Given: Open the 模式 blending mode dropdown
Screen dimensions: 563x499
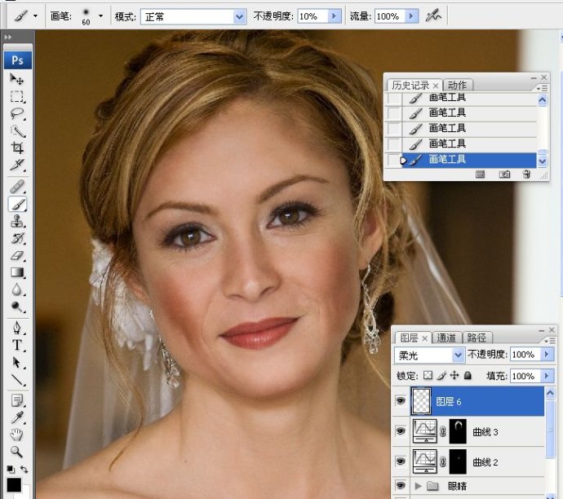Looking at the screenshot, I should [239, 16].
